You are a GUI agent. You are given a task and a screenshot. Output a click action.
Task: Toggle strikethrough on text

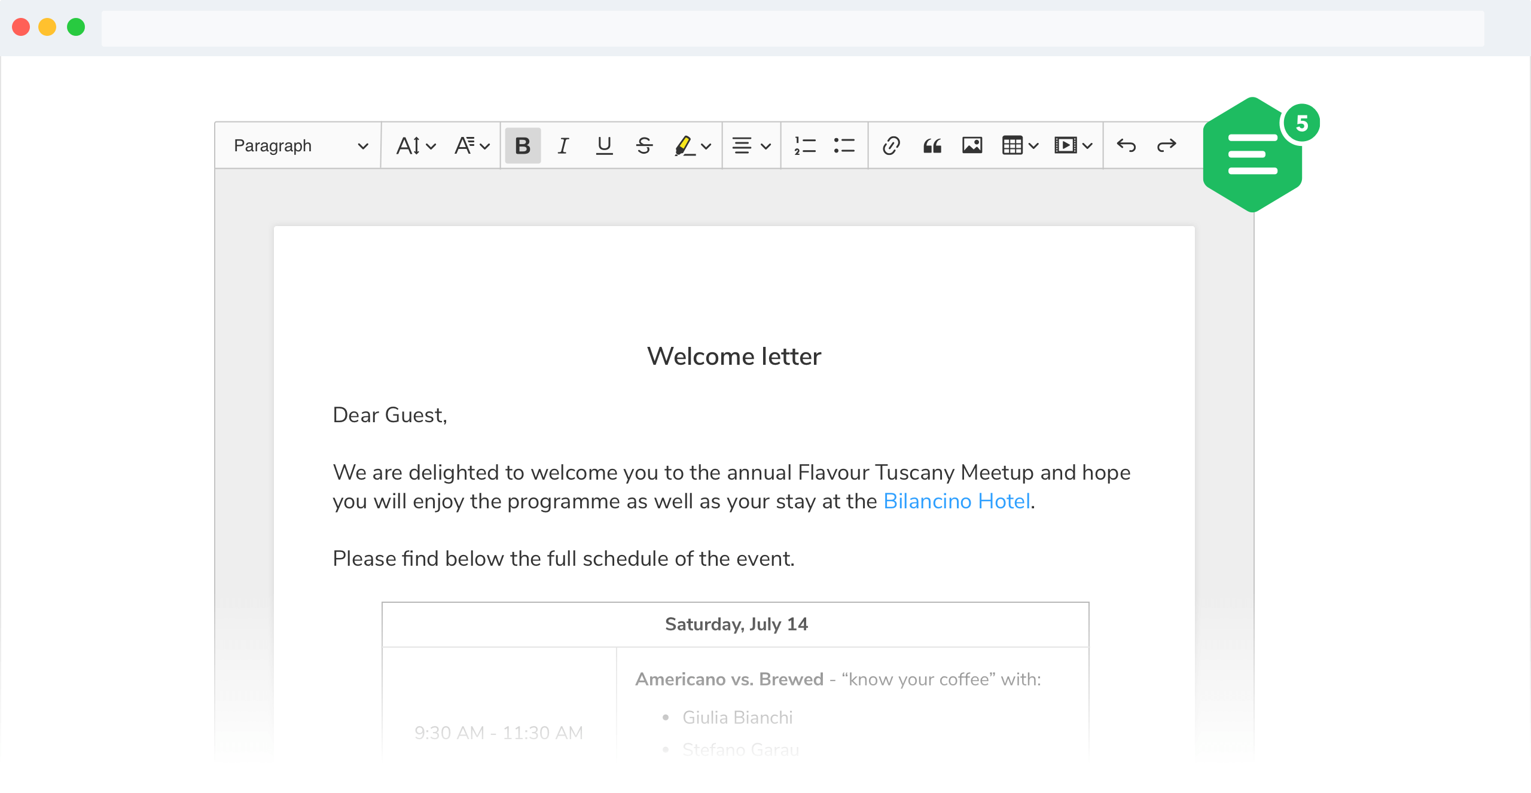point(643,145)
